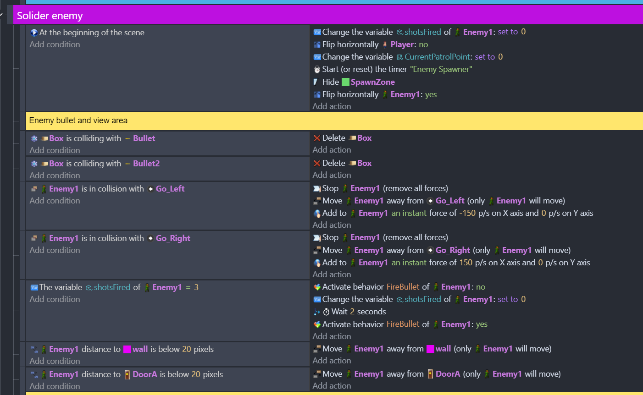Image resolution: width=643 pixels, height=395 pixels.
Task: Click the Activate behavior FireBullet diamond icon
Action: 317,286
